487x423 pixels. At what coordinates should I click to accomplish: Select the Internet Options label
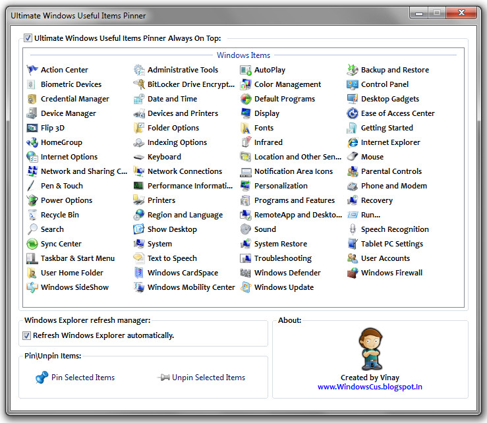(69, 157)
